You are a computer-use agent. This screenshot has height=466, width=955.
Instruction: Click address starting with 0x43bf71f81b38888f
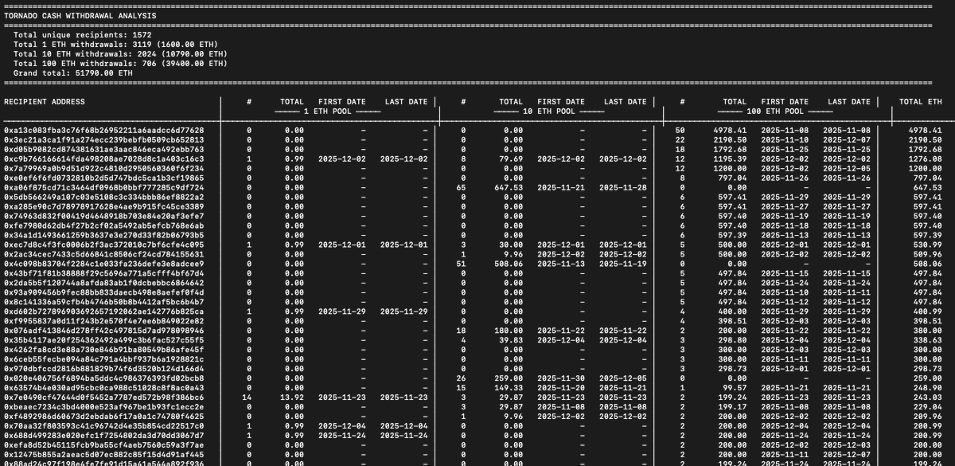(x=104, y=274)
